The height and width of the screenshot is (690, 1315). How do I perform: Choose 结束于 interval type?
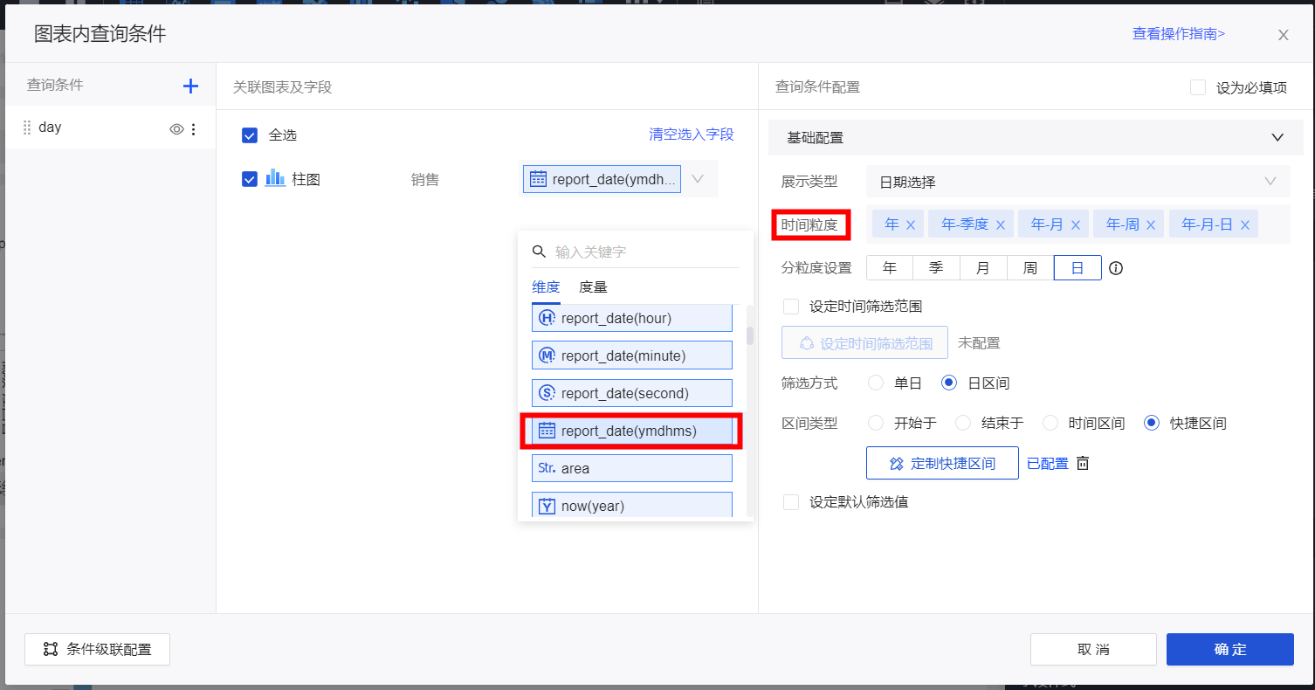pos(963,423)
